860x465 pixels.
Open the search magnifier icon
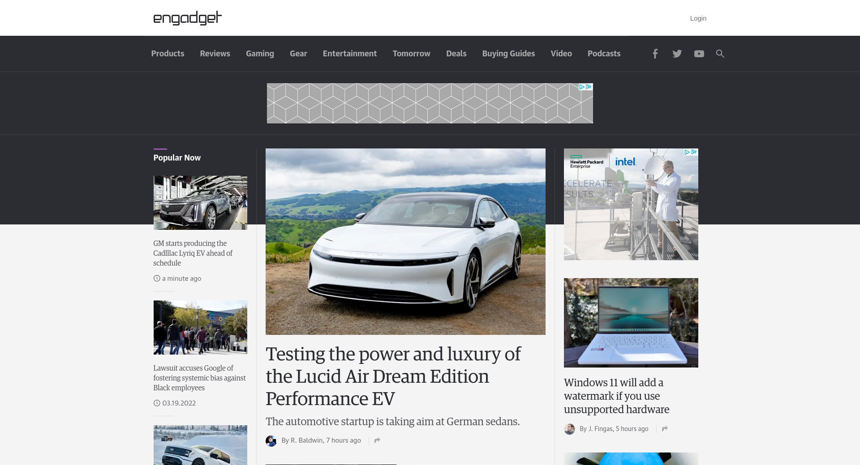(720, 54)
